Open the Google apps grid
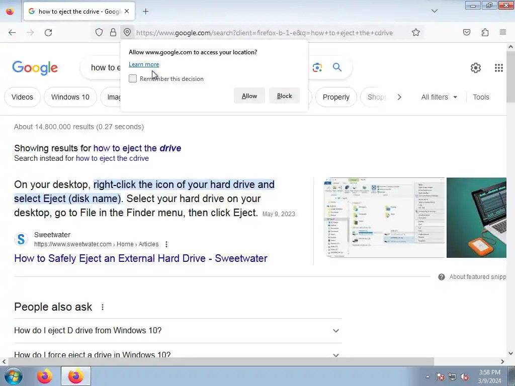The height and width of the screenshot is (386, 515). (498, 68)
